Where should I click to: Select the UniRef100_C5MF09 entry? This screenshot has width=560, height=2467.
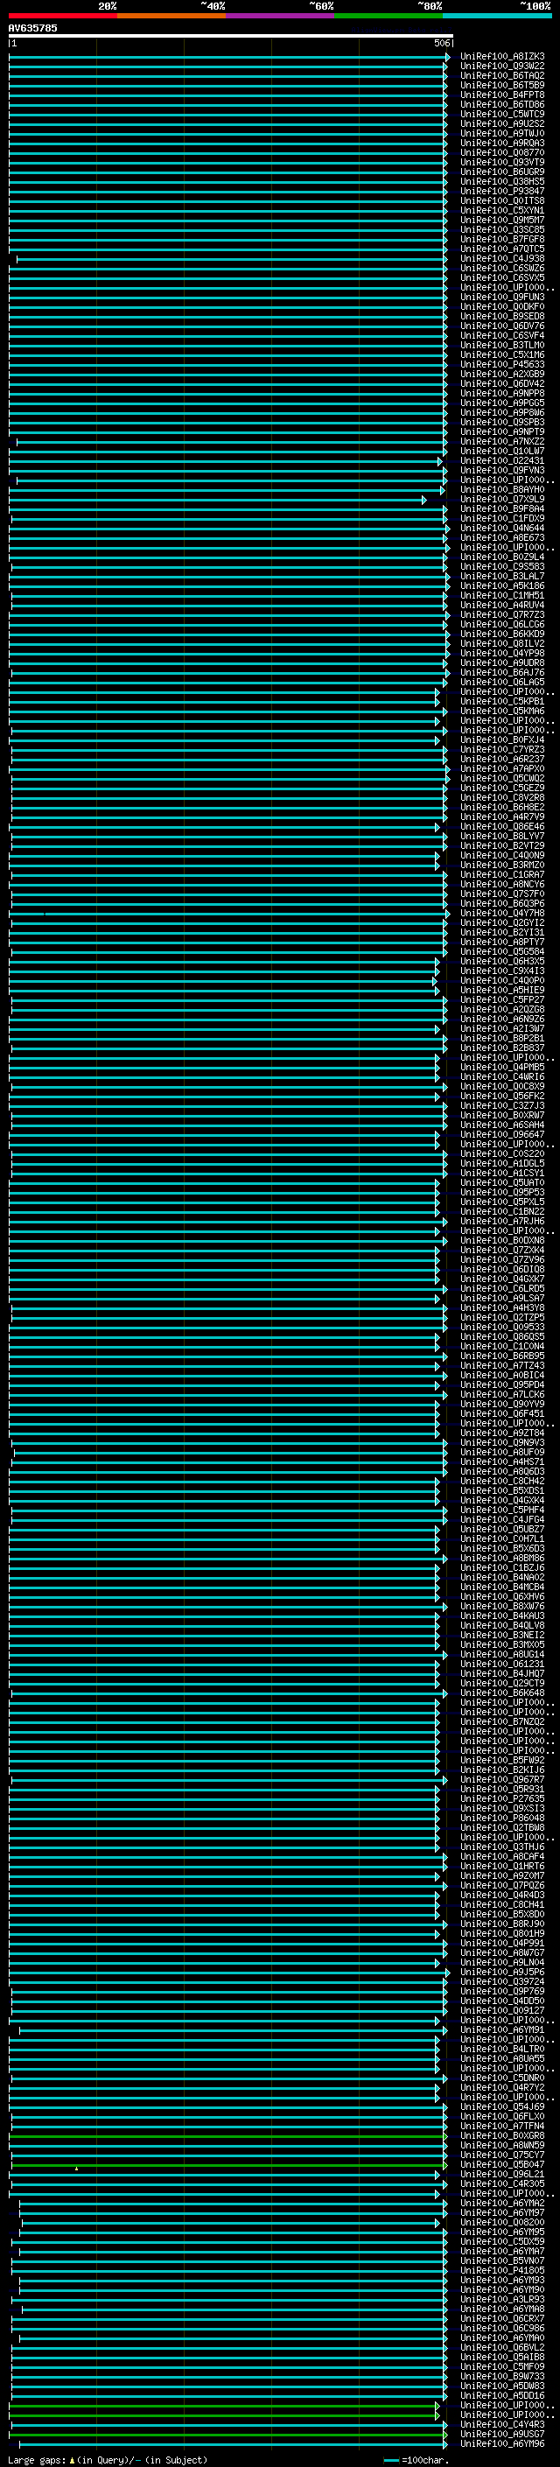pyautogui.click(x=502, y=2368)
